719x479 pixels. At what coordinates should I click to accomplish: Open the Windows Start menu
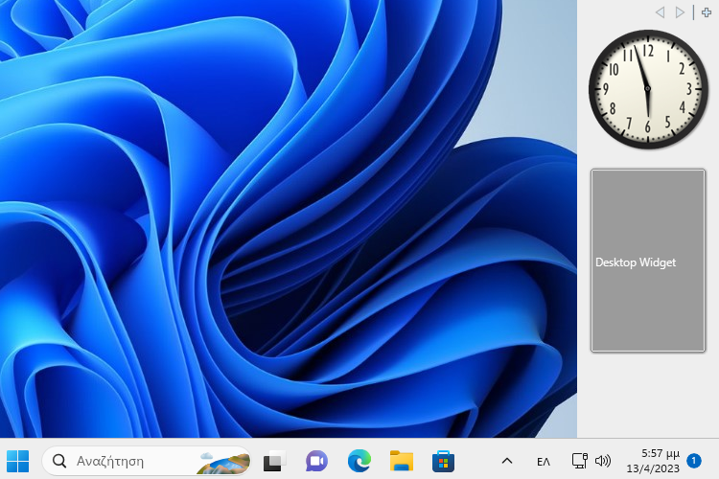pos(18,461)
